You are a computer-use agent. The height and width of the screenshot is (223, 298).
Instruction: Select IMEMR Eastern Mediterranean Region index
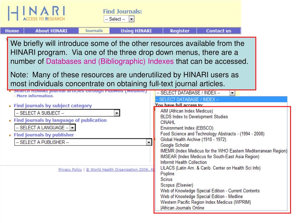(224, 151)
